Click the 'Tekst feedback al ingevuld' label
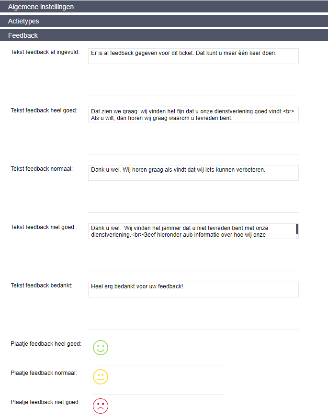The image size is (328, 417). click(x=45, y=52)
